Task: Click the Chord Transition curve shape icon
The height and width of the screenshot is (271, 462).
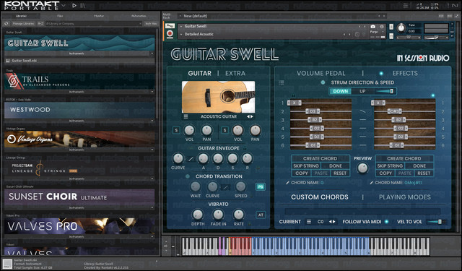Action: coord(226,187)
